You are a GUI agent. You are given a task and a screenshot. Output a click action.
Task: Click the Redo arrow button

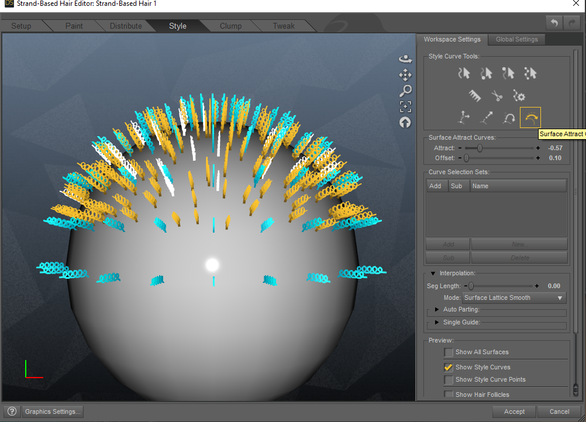tap(572, 23)
